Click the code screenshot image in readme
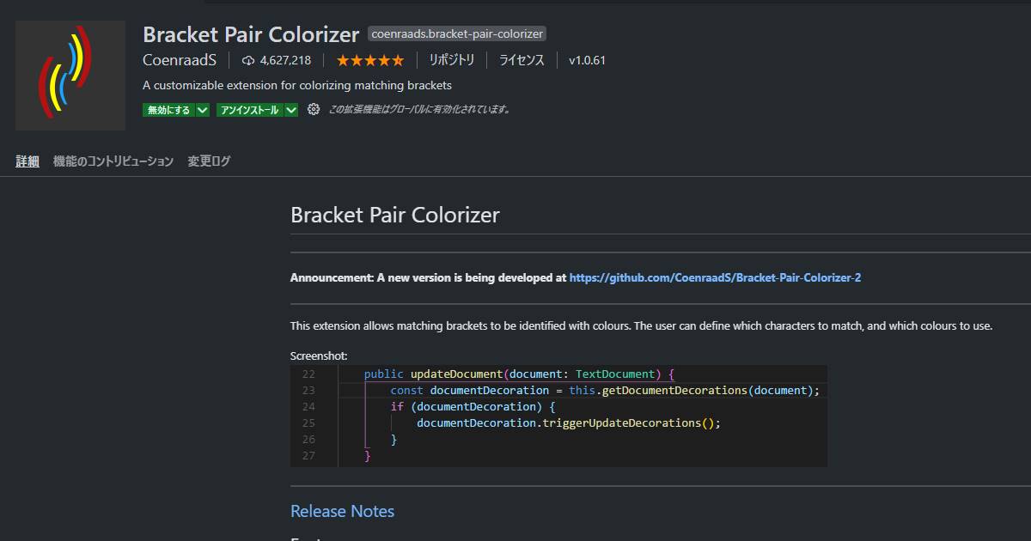Image resolution: width=1031 pixels, height=541 pixels. point(558,416)
